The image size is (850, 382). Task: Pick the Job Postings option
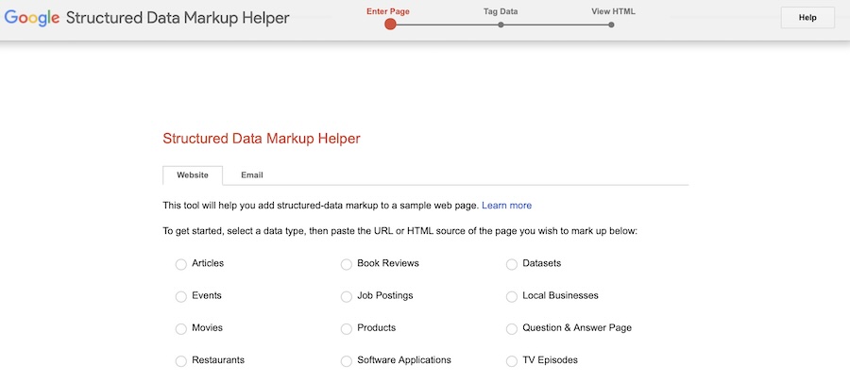pyautogui.click(x=347, y=296)
